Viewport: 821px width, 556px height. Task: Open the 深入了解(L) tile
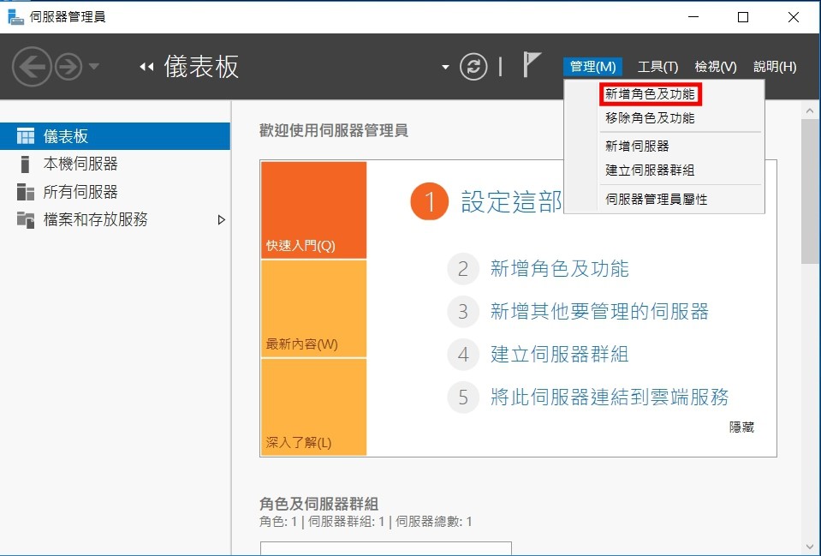tap(313, 407)
